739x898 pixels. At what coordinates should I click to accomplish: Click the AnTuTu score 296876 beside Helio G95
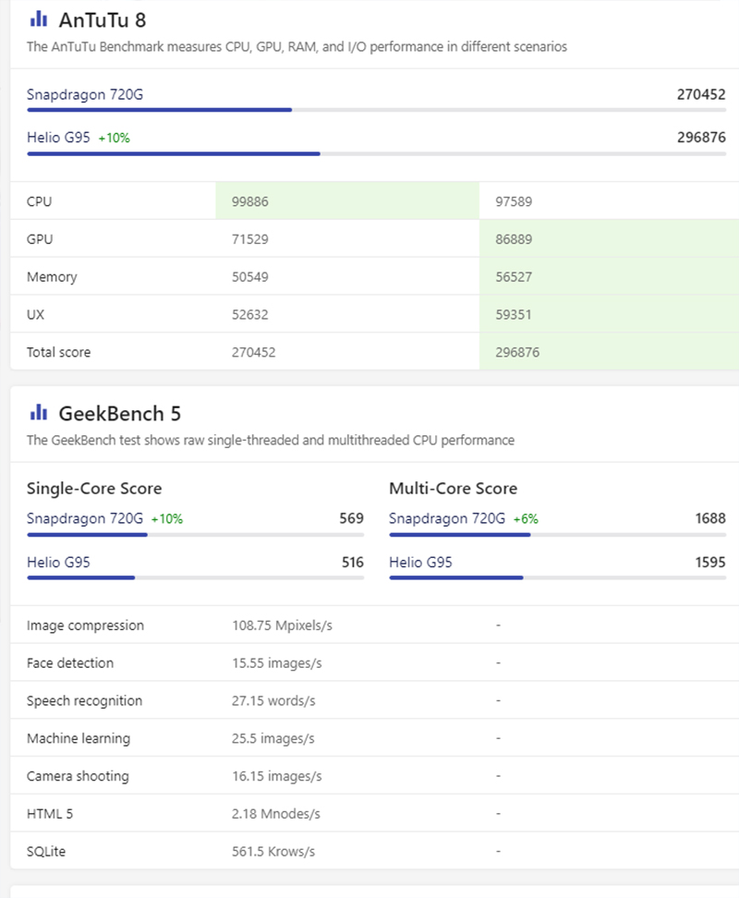tap(701, 138)
